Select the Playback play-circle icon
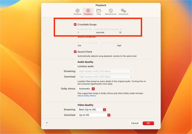 point(88,11)
